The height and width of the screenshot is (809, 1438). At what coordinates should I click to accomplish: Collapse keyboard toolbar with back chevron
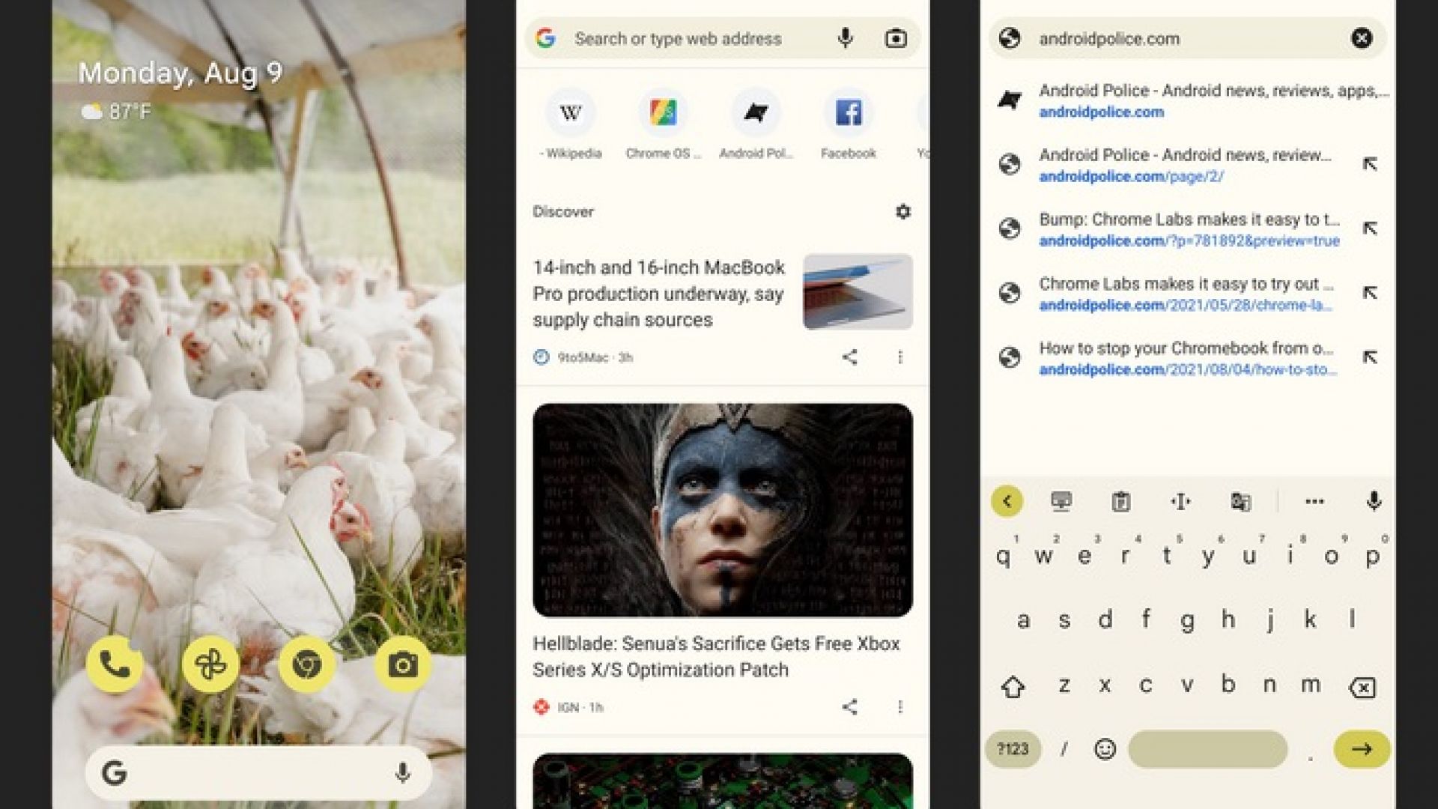pyautogui.click(x=1007, y=501)
